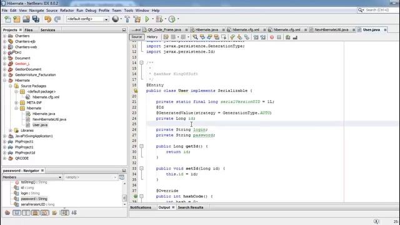Click the Undo arrow icon
The height and width of the screenshot is (225, 400).
point(47,19)
